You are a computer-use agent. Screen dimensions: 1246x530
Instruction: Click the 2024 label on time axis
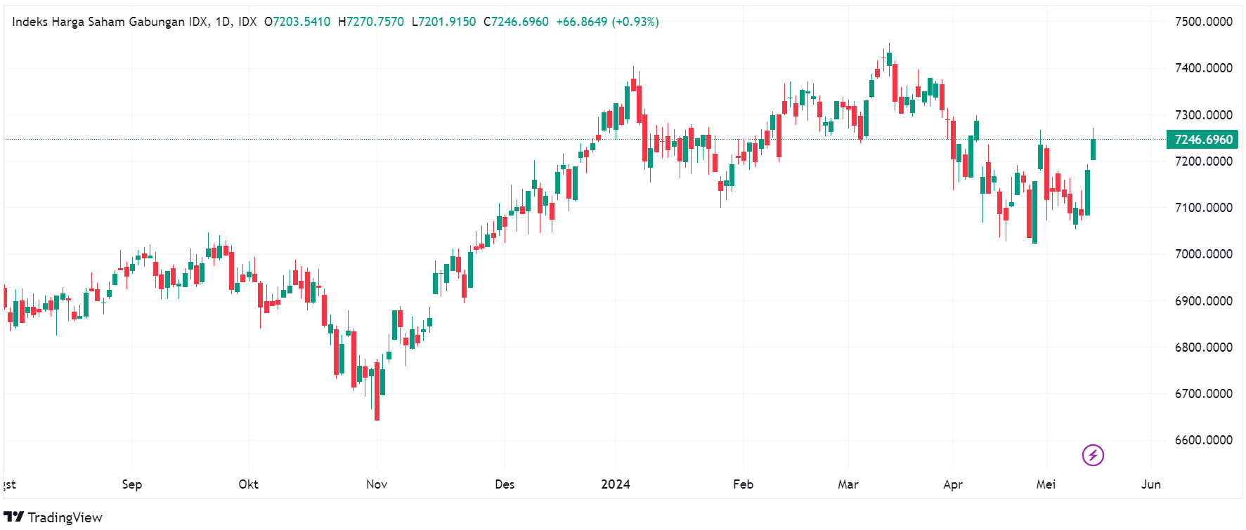(x=616, y=484)
